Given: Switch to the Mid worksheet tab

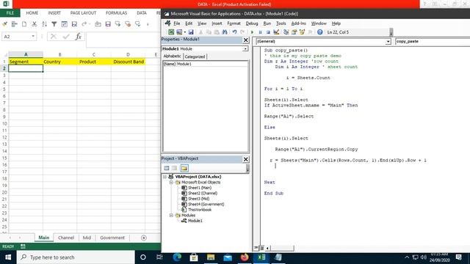Looking at the screenshot, I should 87,238.
